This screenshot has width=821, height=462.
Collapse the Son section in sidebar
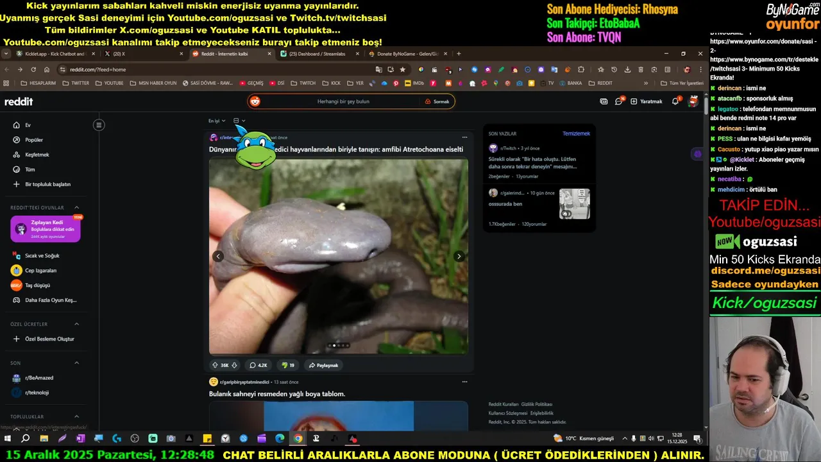(x=76, y=363)
